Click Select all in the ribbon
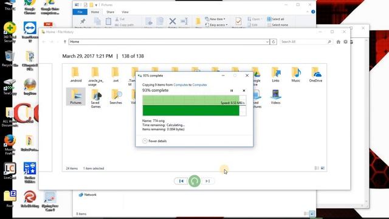 tap(275, 19)
